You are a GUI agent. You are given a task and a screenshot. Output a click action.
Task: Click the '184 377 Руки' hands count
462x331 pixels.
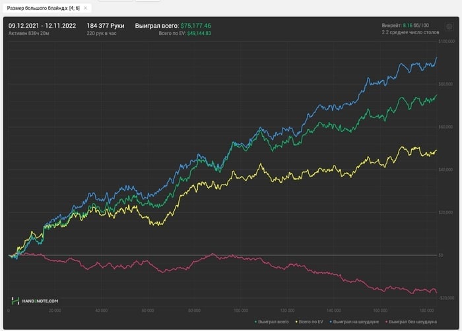click(105, 26)
